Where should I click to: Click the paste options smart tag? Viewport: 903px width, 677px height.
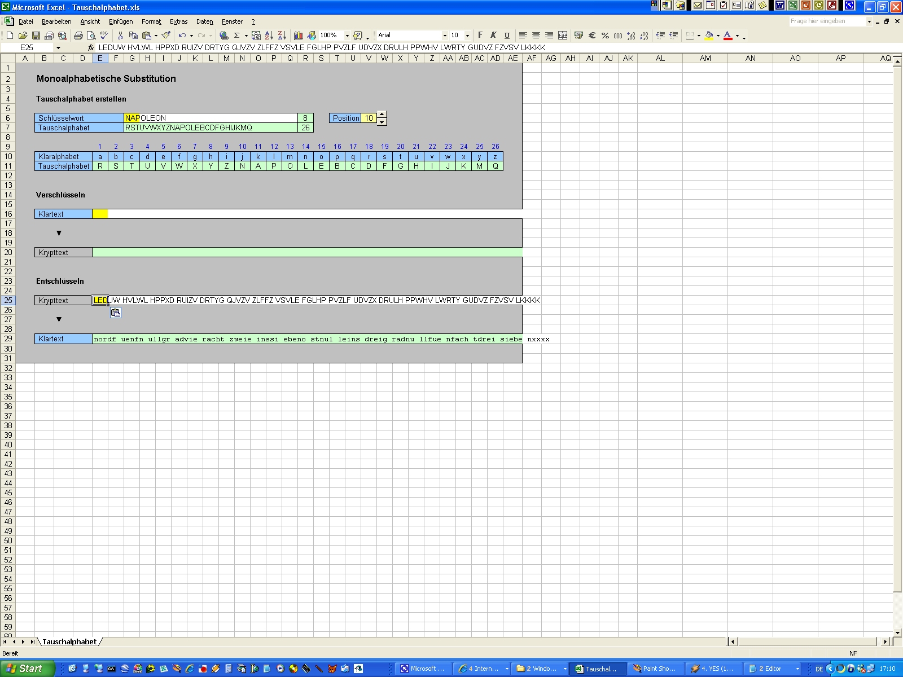116,313
